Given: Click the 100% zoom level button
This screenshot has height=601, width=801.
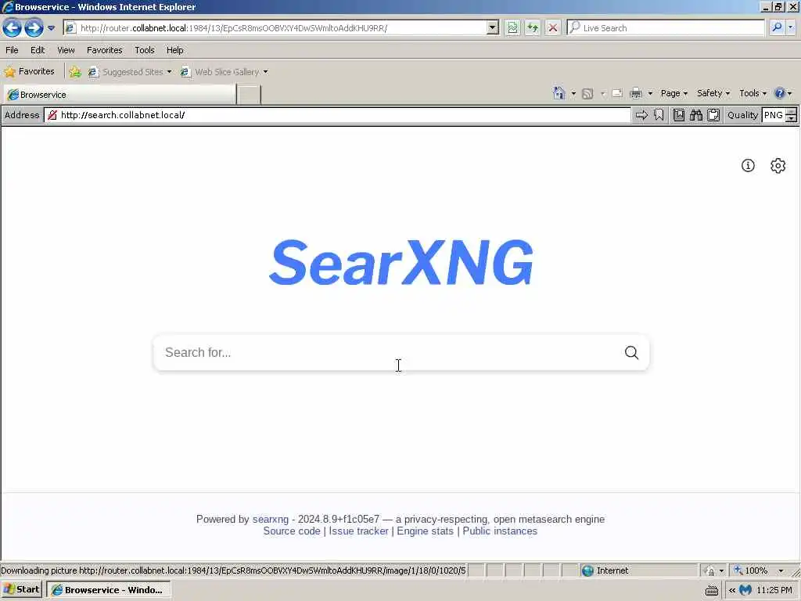Looking at the screenshot, I should (752, 570).
